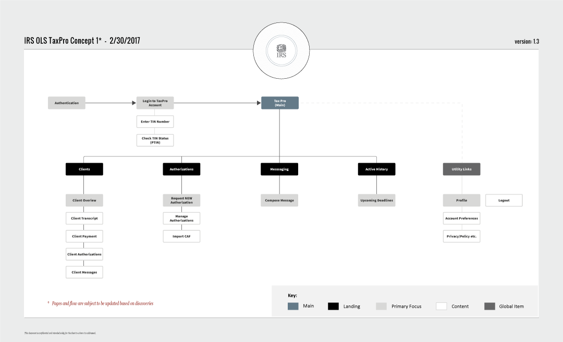Select the Profile utility item
The image size is (563, 342).
[461, 200]
